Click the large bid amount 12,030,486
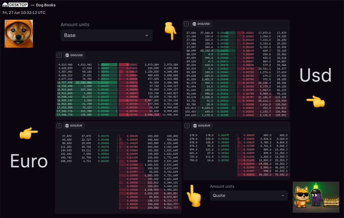Screen dimensions: 344x218 pos(83,82)
